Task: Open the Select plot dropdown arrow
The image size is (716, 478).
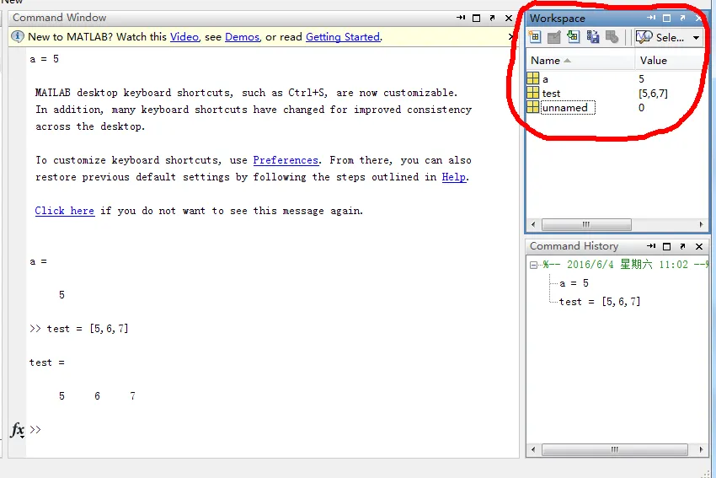Action: [x=696, y=37]
